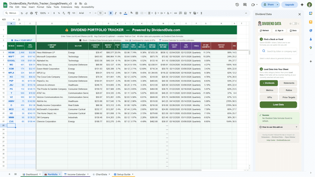
Task: Switch to the ChartData sheet tab
Action: coord(101,175)
